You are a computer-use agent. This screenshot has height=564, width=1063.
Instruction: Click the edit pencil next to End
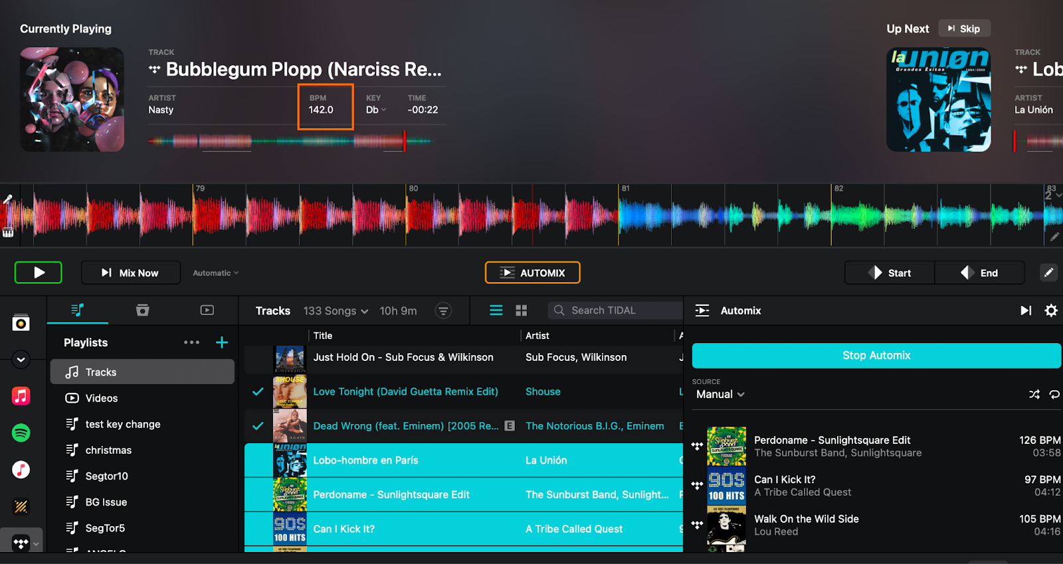point(1048,273)
